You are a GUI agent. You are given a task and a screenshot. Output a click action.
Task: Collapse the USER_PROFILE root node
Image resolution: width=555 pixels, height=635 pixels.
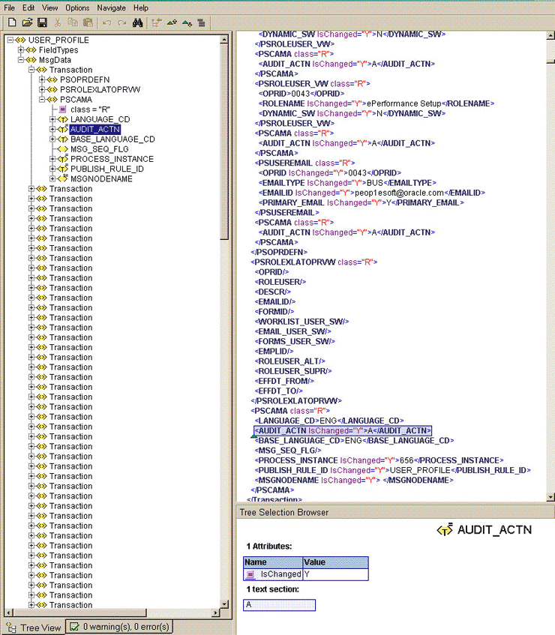click(x=10, y=40)
